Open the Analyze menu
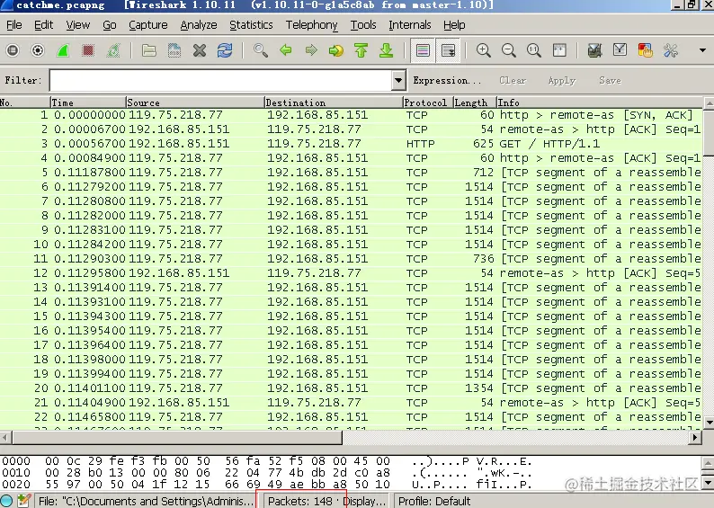This screenshot has width=714, height=508. [199, 24]
